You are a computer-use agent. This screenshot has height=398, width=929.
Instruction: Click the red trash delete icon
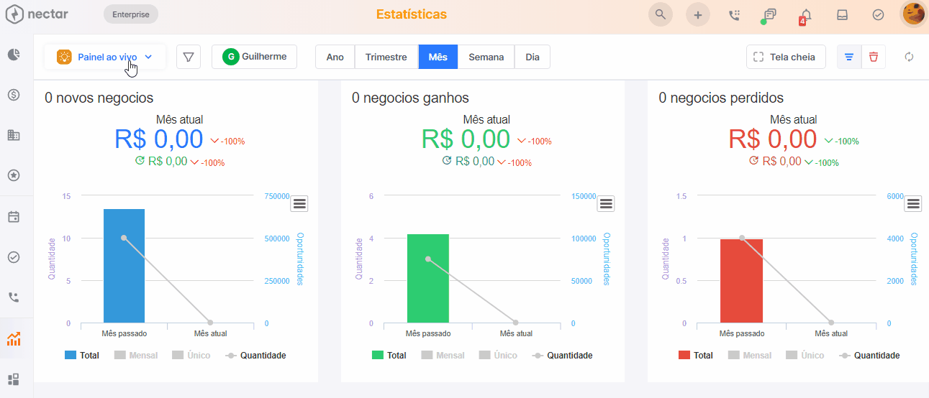874,57
